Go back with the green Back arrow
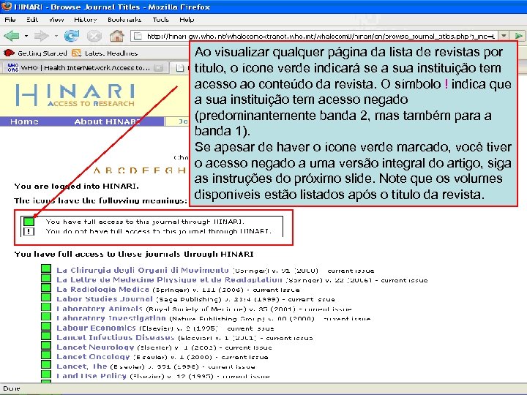Image resolution: width=527 pixels, height=395 pixels. point(12,36)
